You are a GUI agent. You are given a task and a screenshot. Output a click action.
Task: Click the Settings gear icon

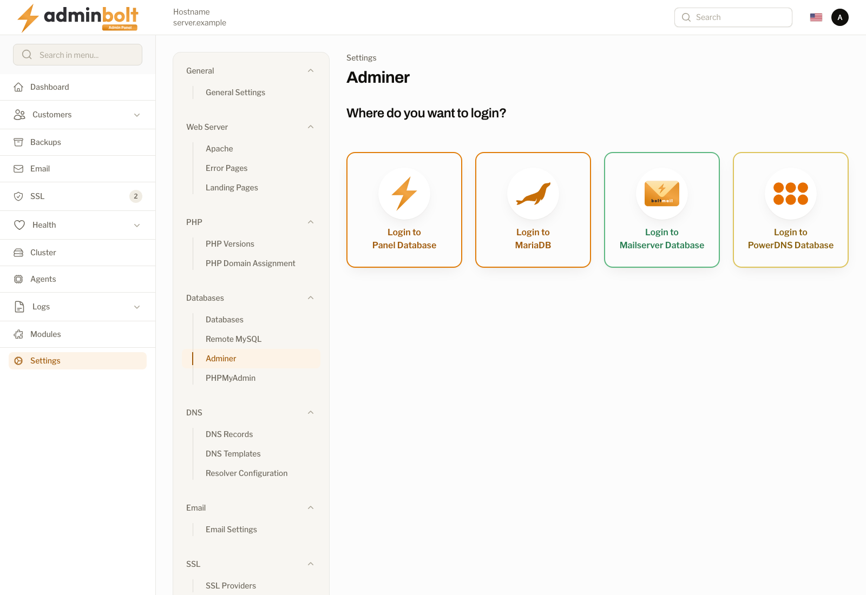(18, 361)
